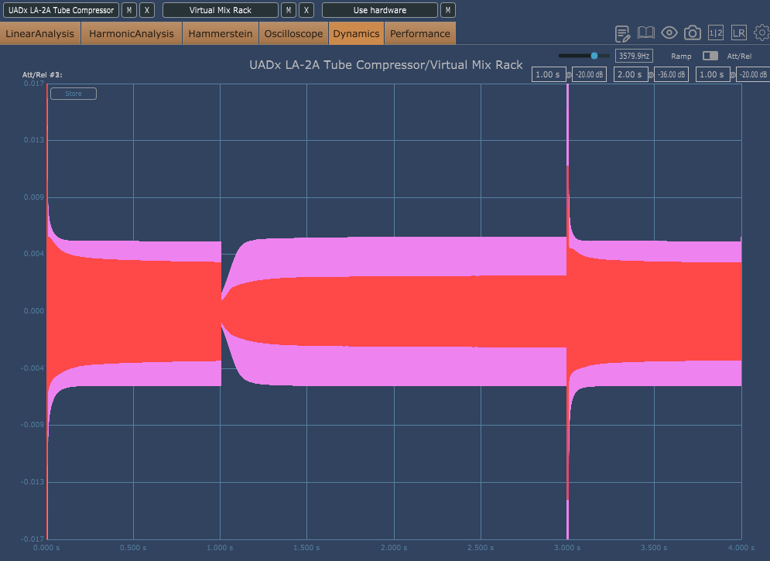Click the 2.000 s time axis label
Screen dimensions: 770x561
coord(394,548)
